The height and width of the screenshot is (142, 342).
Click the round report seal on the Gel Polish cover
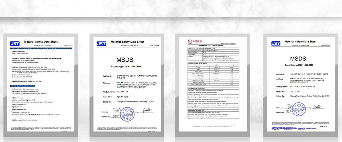coord(127,114)
